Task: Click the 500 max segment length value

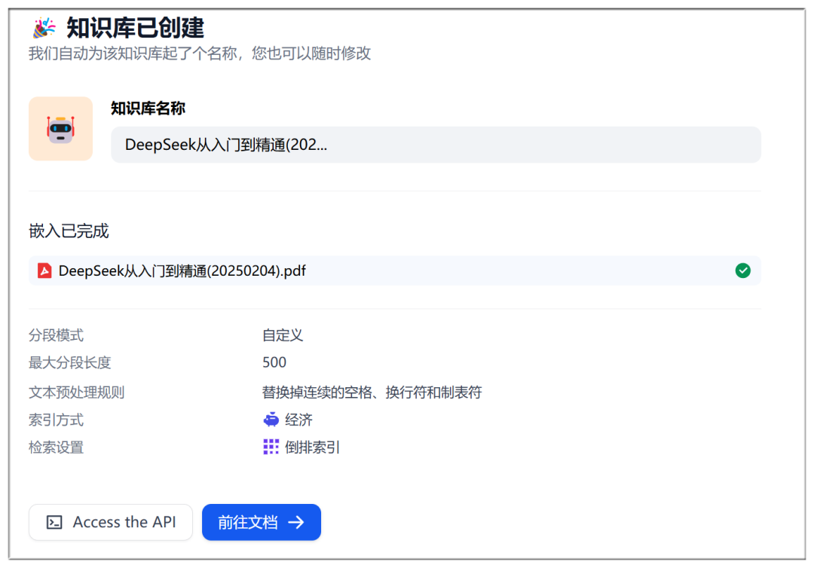Action: coord(274,362)
